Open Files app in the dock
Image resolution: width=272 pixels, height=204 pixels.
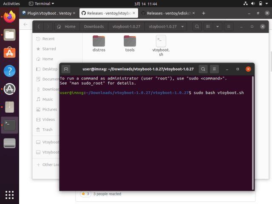[x=9, y=35]
